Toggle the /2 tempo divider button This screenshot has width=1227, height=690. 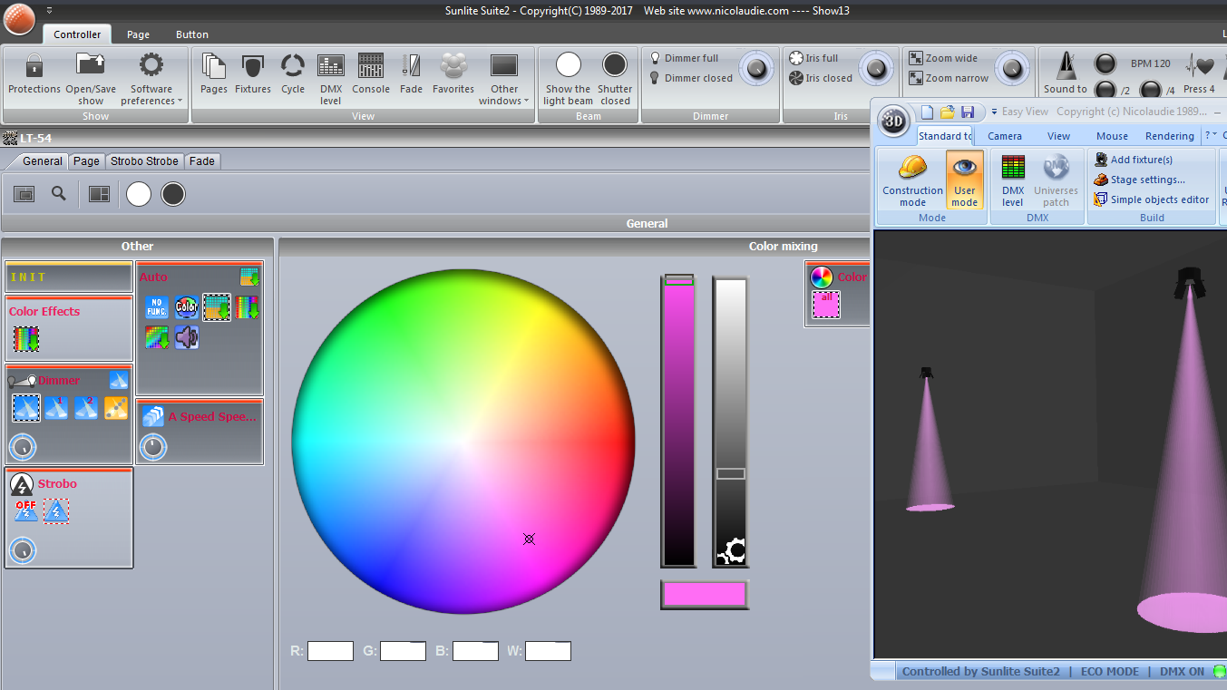coord(1105,90)
